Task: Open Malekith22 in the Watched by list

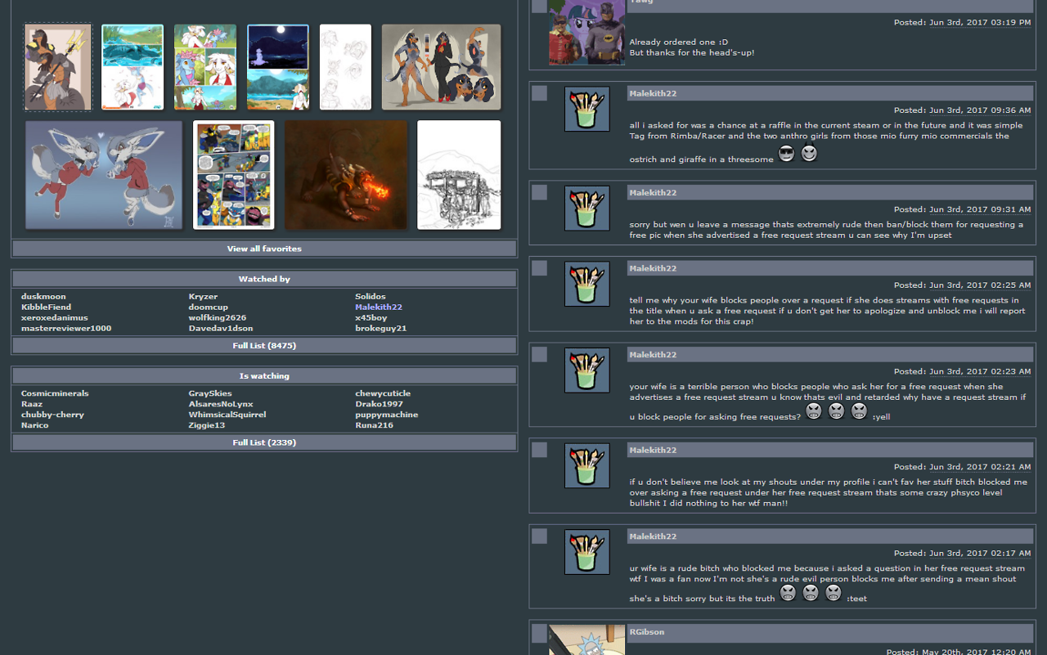Action: [379, 307]
